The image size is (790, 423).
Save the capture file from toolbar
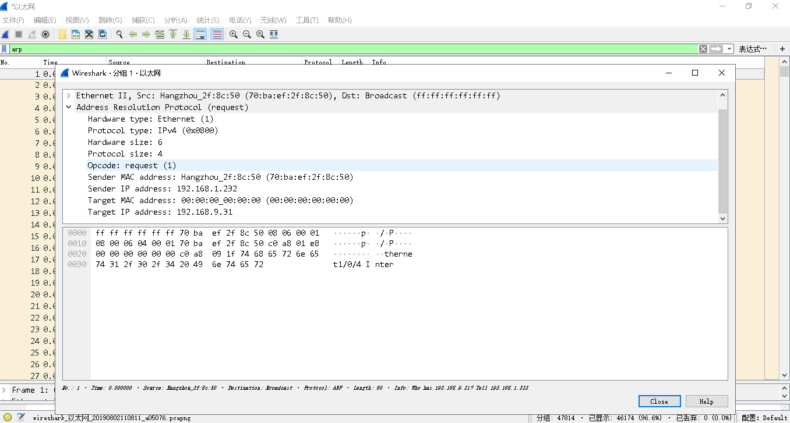click(76, 34)
